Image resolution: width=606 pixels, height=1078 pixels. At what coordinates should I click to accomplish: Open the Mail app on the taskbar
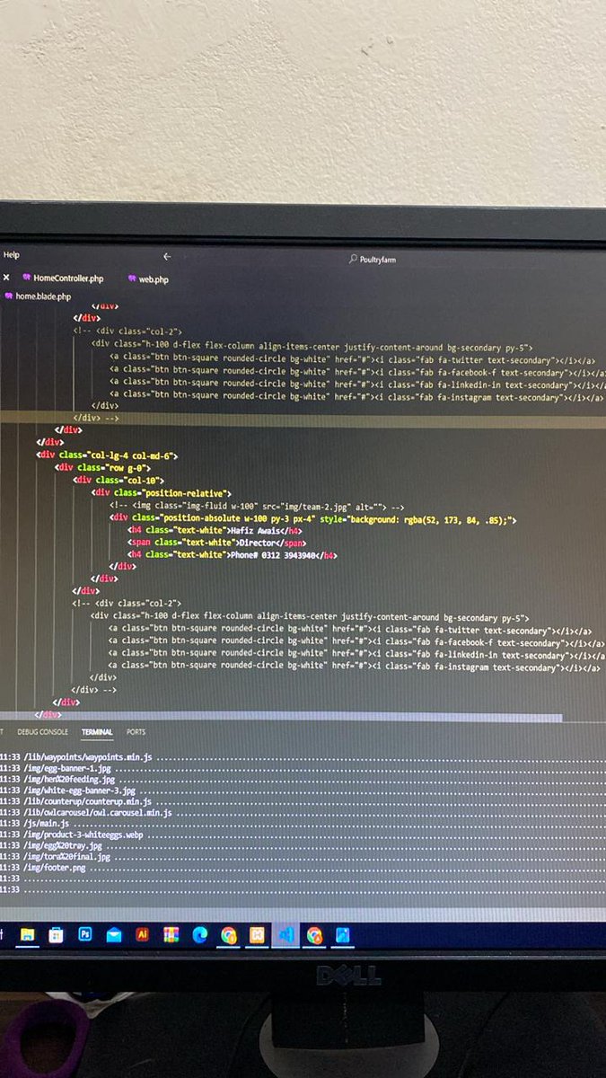(x=113, y=935)
